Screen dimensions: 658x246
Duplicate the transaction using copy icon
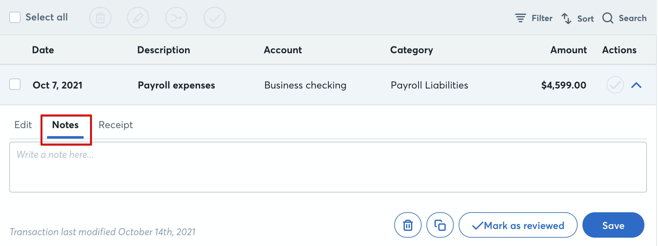point(440,225)
